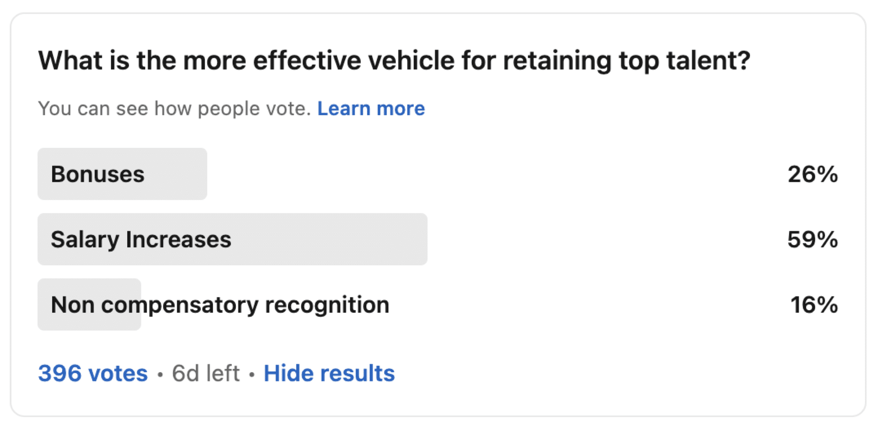Screen dimensions: 878x422
Task: Click the 26% result for Bonuses
Action: (x=812, y=175)
